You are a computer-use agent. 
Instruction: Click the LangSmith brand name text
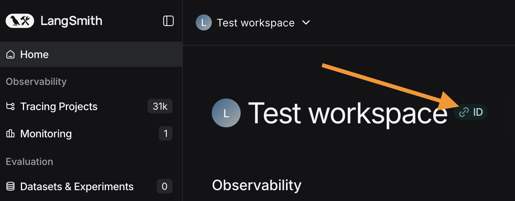pyautogui.click(x=71, y=21)
